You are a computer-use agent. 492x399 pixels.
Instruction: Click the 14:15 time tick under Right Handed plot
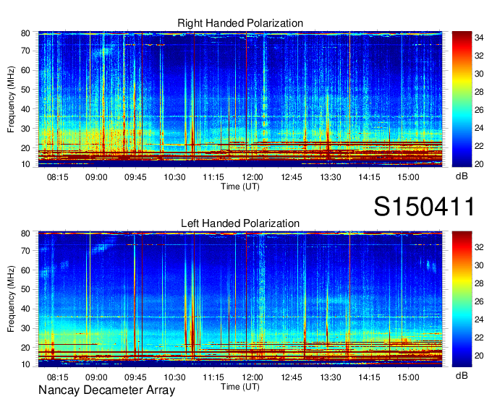(x=369, y=177)
